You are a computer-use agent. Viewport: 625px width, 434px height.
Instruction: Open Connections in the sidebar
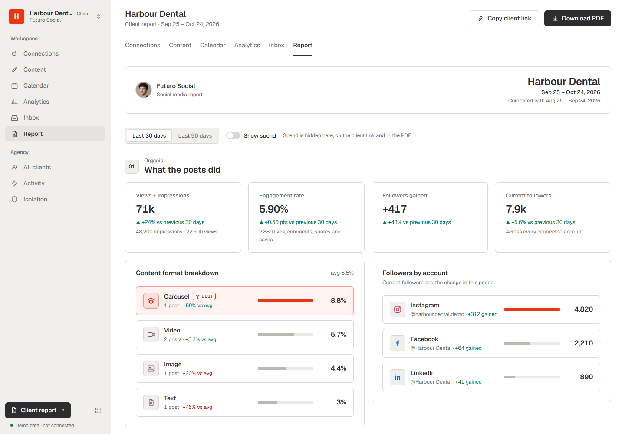coord(55,53)
